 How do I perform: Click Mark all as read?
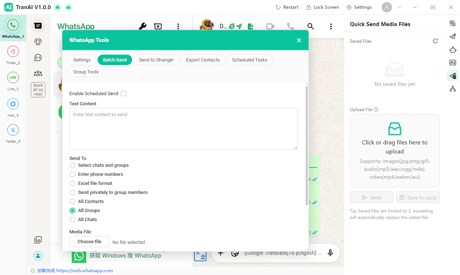tap(38, 90)
